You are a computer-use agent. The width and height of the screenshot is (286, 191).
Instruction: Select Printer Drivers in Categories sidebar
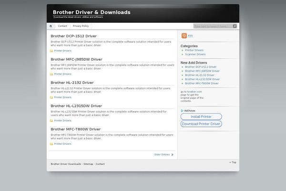coord(194,50)
